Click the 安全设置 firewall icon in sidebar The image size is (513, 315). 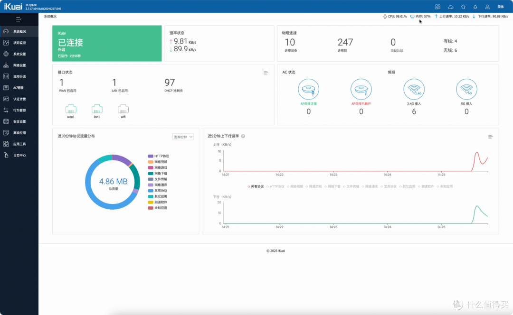(x=6, y=121)
